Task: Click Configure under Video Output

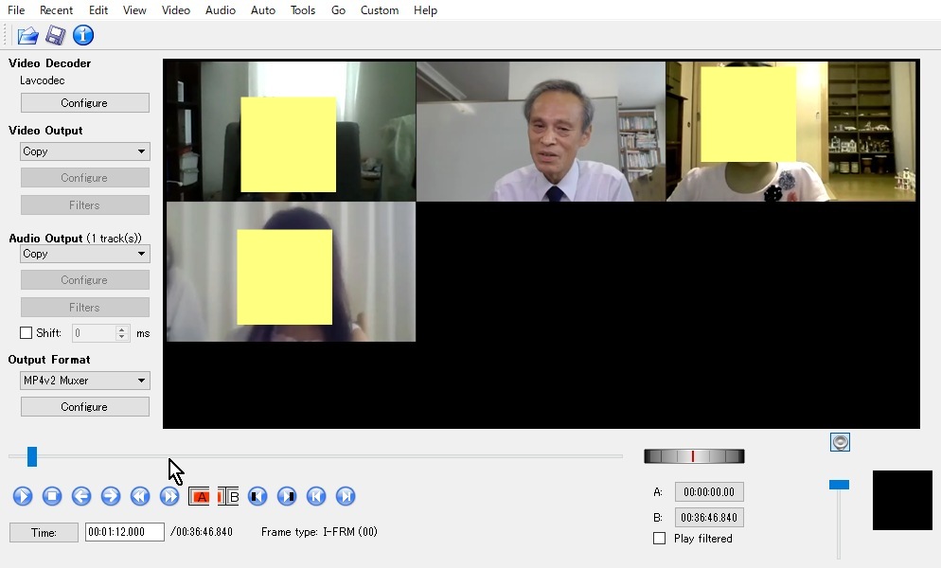Action: coord(84,178)
